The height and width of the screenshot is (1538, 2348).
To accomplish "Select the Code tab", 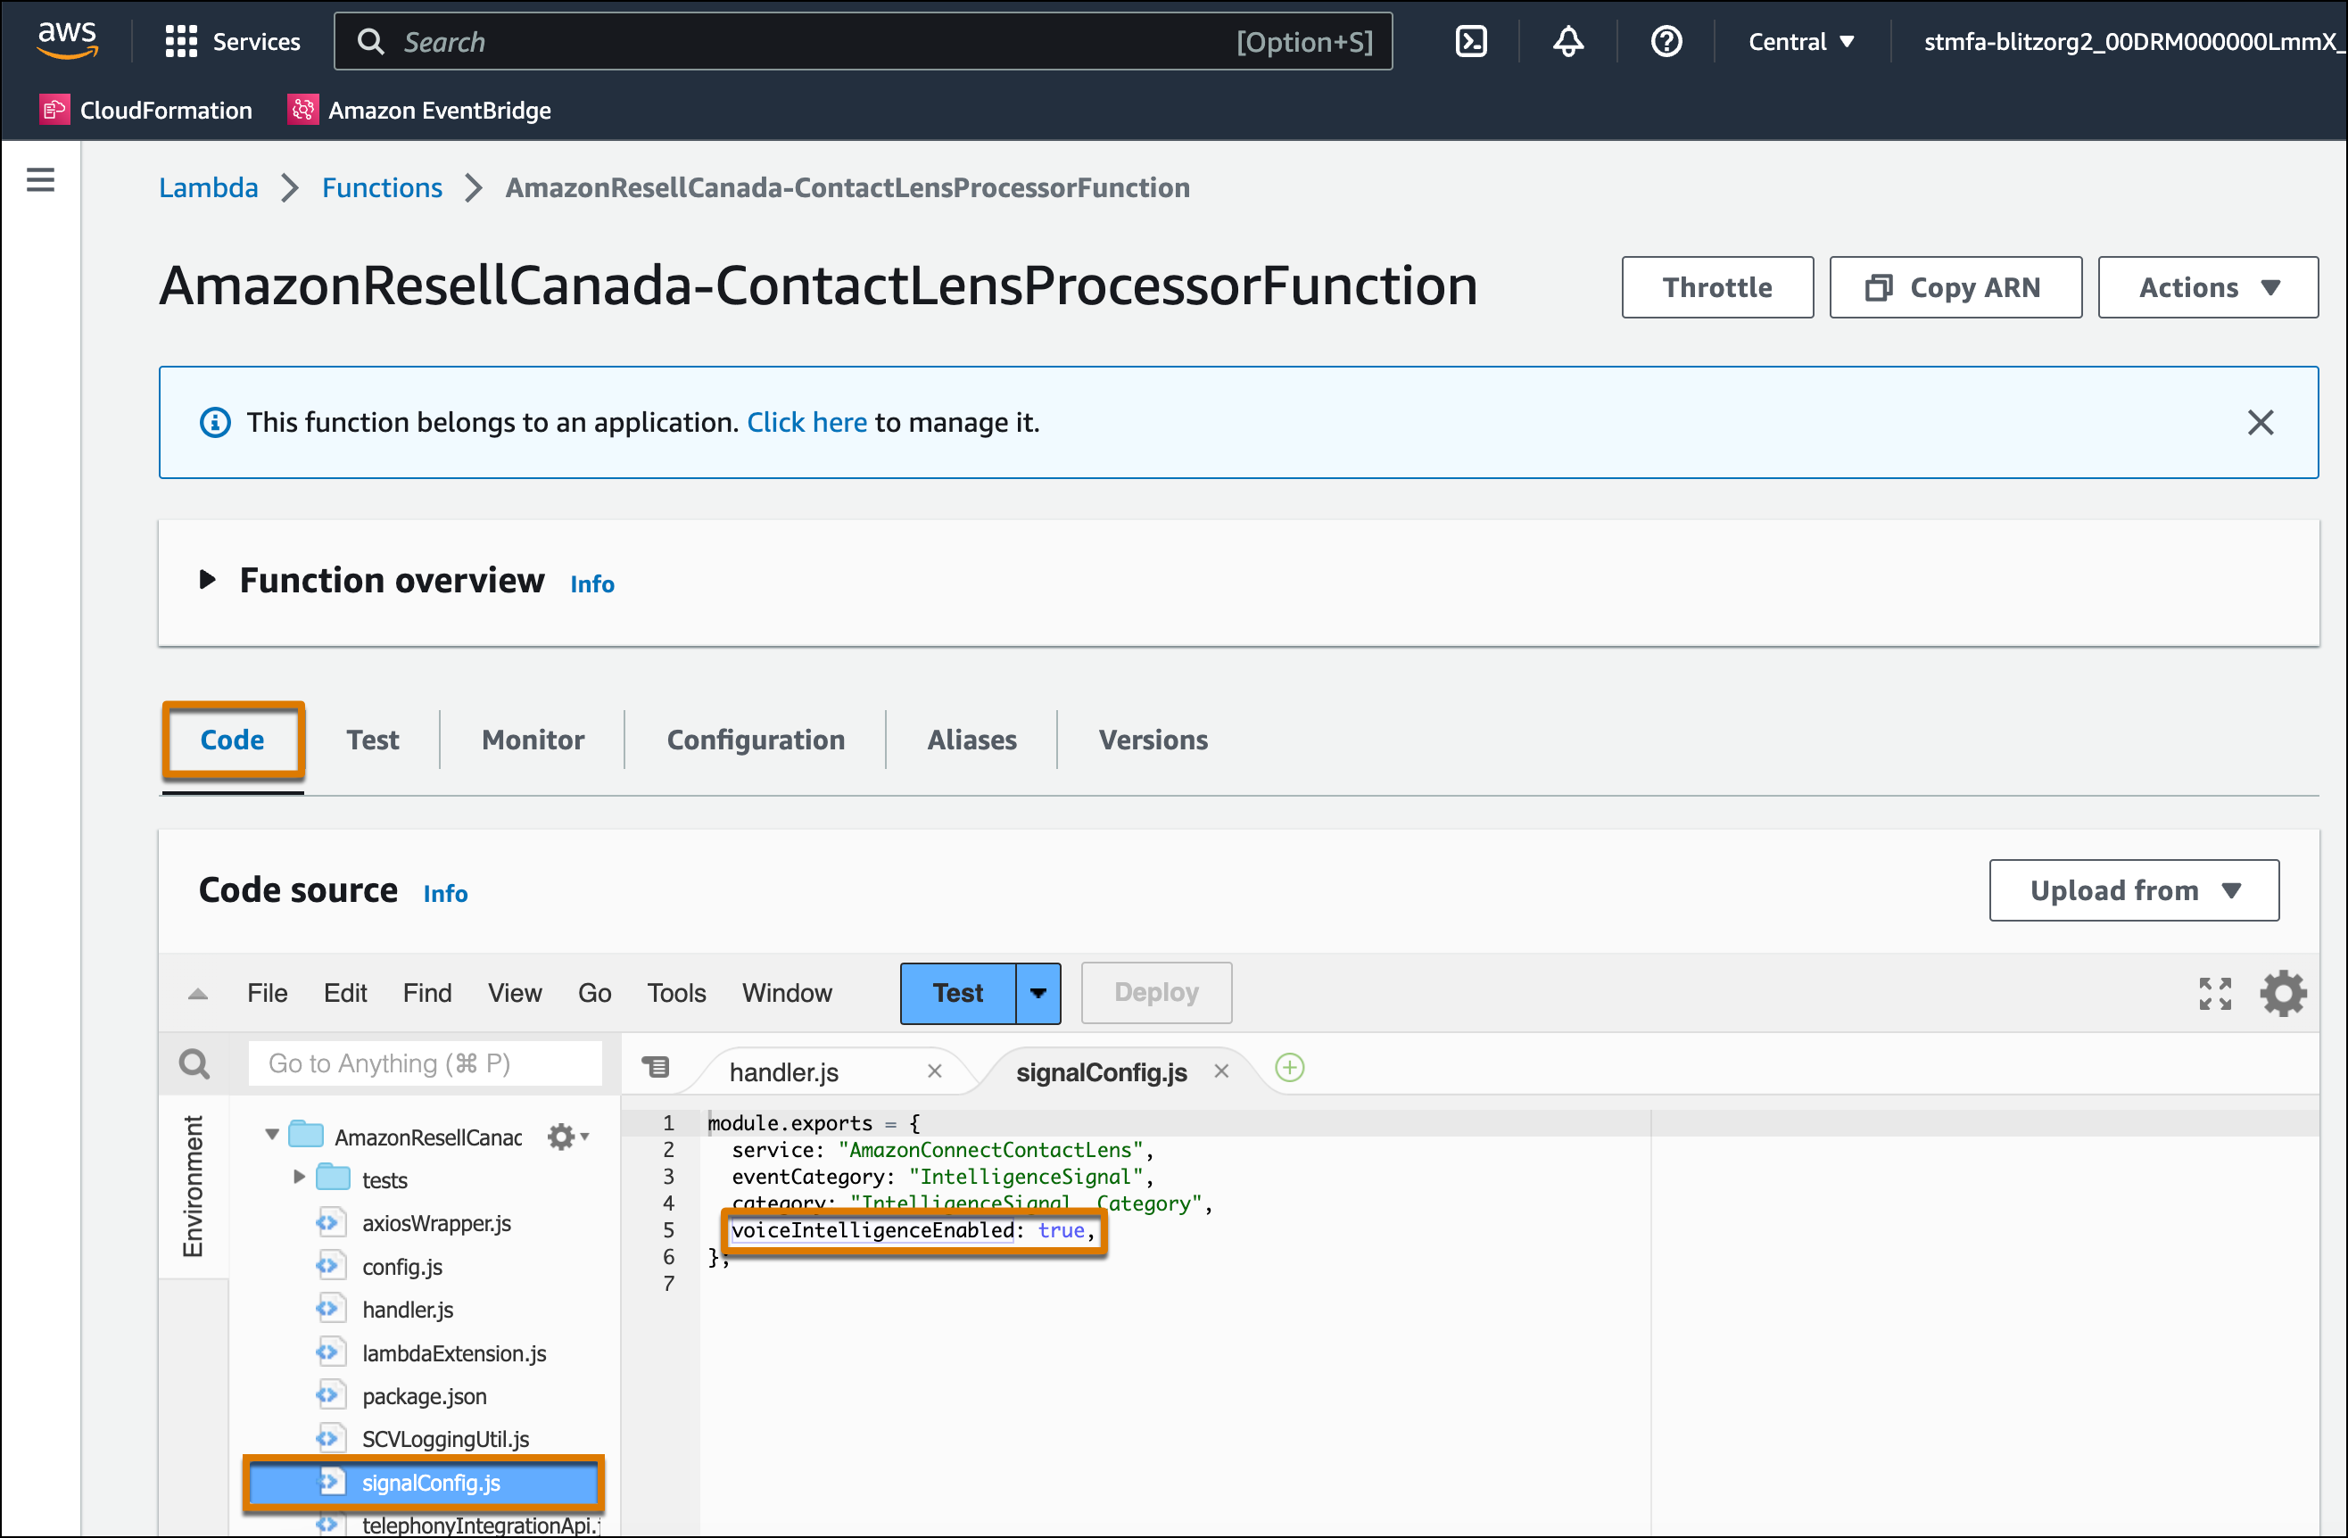I will [x=233, y=740].
